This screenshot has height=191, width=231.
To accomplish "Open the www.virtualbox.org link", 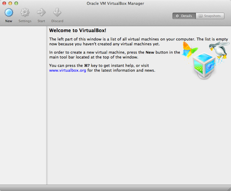I will 67,70.
